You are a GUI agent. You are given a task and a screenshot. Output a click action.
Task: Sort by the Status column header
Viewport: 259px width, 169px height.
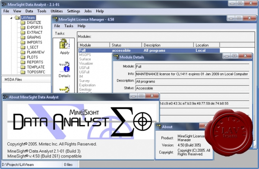click(x=126, y=45)
